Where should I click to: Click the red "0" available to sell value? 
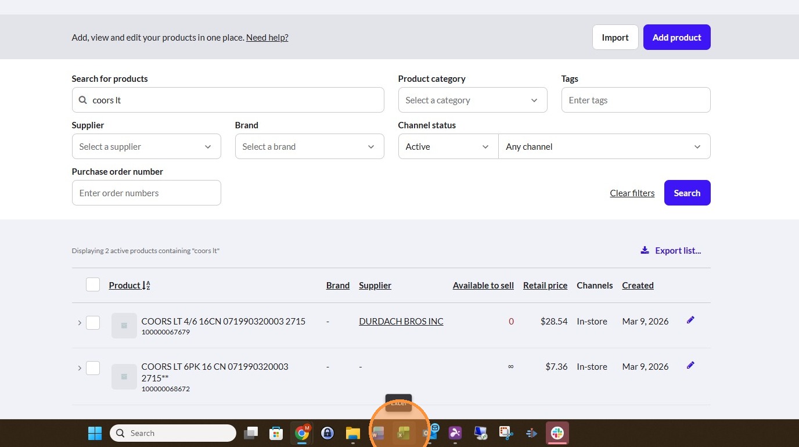(x=511, y=321)
